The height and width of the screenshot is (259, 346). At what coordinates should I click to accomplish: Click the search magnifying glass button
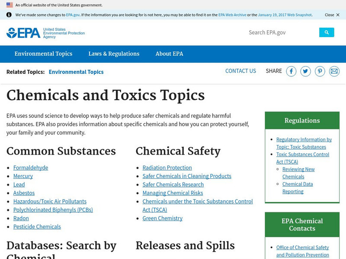(x=327, y=32)
